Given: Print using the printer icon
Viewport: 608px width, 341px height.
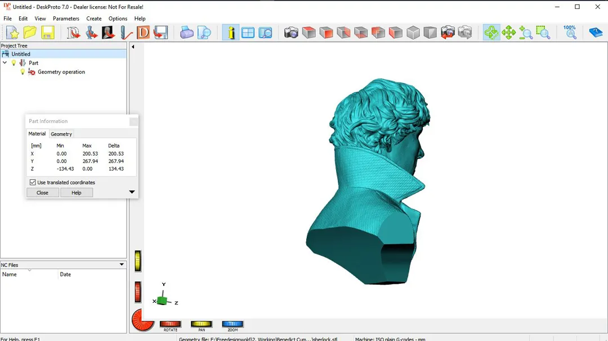Looking at the screenshot, I should pos(186,33).
